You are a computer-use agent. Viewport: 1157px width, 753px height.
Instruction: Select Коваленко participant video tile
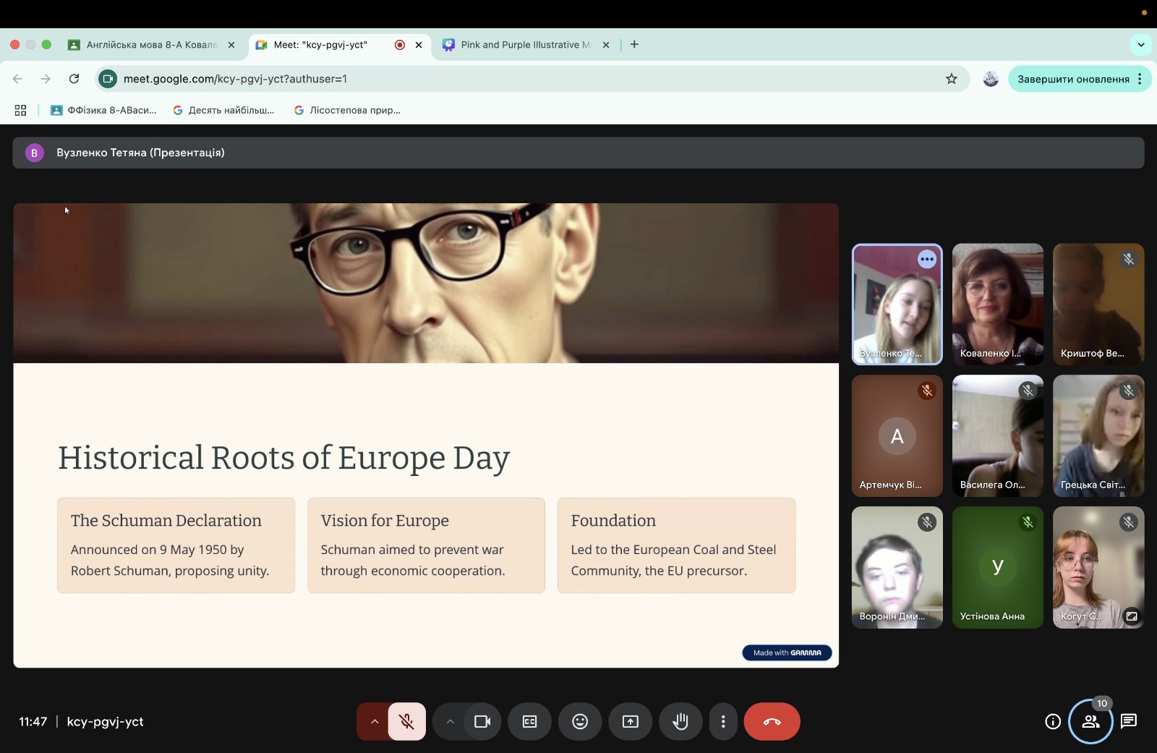pyautogui.click(x=997, y=304)
